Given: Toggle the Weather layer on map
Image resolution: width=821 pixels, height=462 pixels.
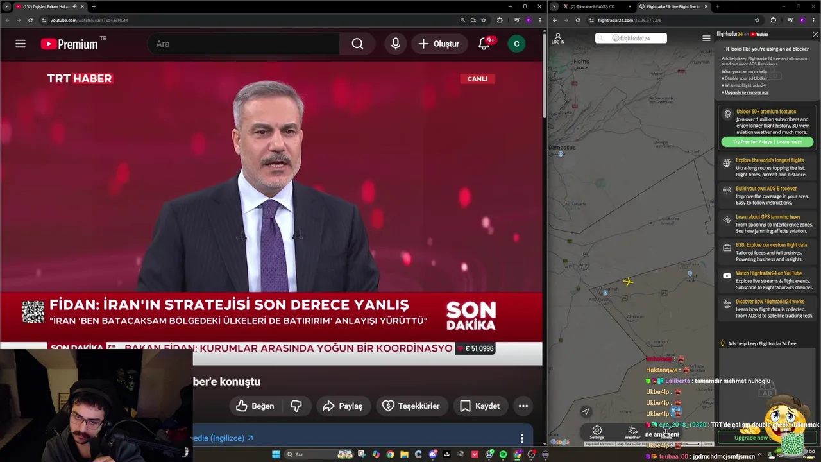Looking at the screenshot, I should tap(632, 432).
